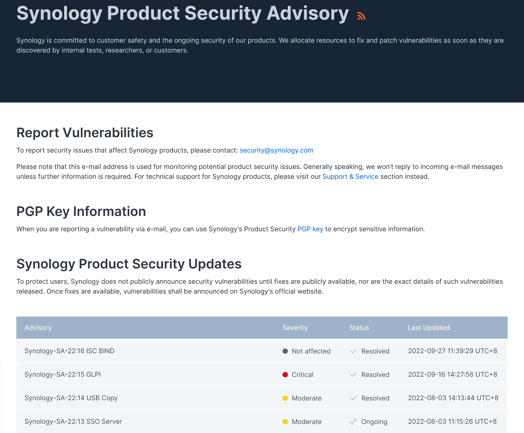Click the date 2022-09-27 11:39:29 UTC+8
The width and height of the screenshot is (524, 433).
tap(452, 351)
